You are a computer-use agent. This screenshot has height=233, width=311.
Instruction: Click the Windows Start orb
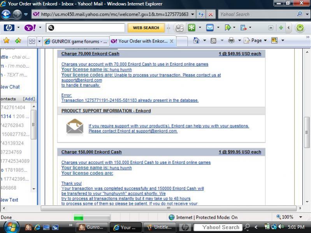(11, 227)
